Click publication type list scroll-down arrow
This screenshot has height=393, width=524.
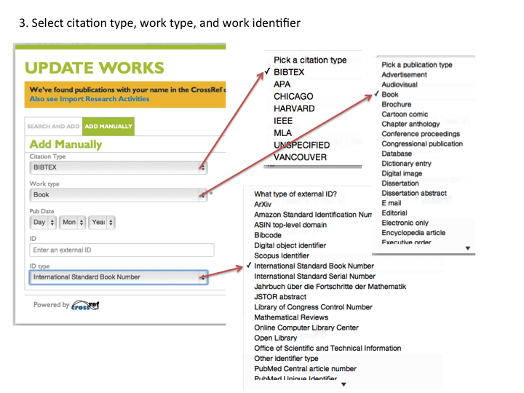pos(468,248)
